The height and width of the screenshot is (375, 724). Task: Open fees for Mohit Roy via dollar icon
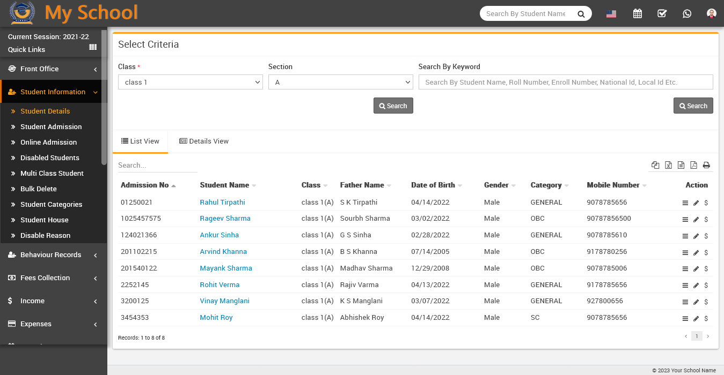(x=706, y=318)
